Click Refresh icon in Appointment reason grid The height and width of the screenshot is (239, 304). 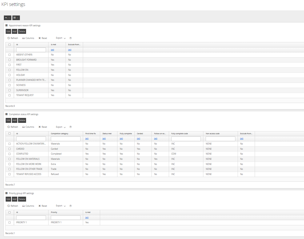tap(9, 38)
